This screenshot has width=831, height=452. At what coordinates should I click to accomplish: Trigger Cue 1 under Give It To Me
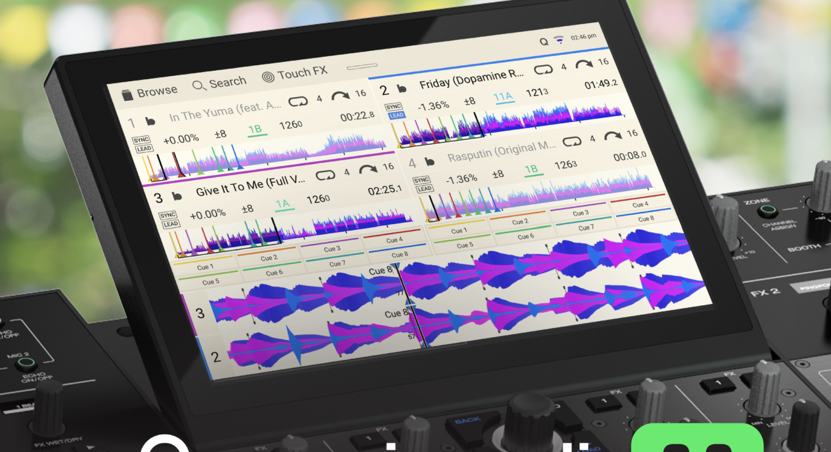pos(205,267)
